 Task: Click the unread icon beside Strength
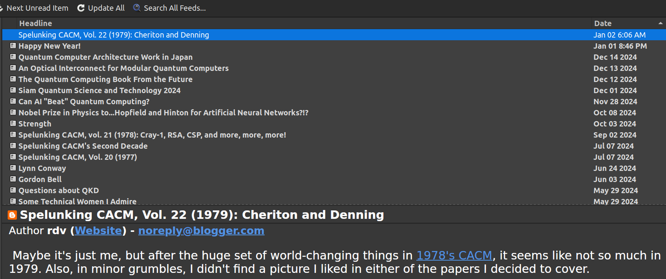(x=13, y=124)
